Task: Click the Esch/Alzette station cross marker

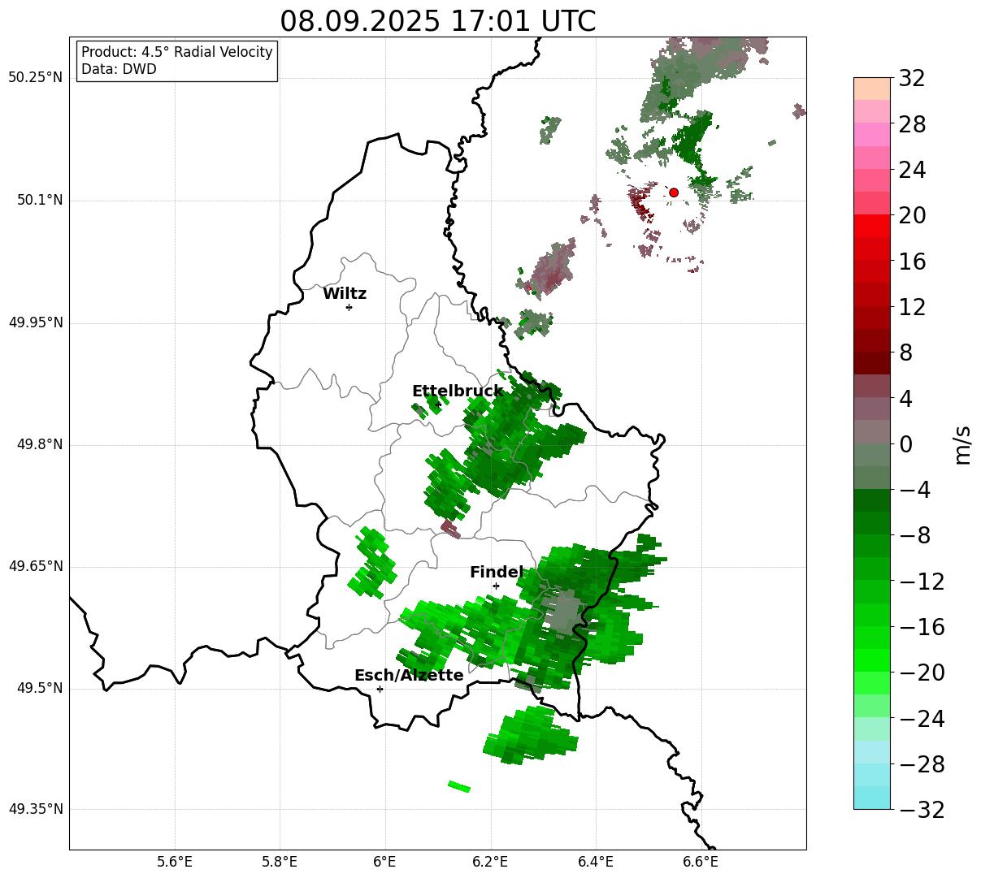Action: (380, 689)
